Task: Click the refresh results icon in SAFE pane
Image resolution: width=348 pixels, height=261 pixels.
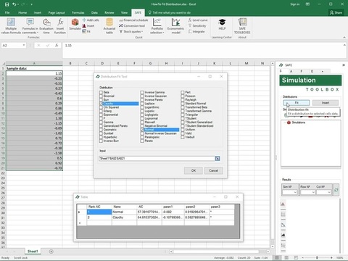Action: [x=336, y=190]
